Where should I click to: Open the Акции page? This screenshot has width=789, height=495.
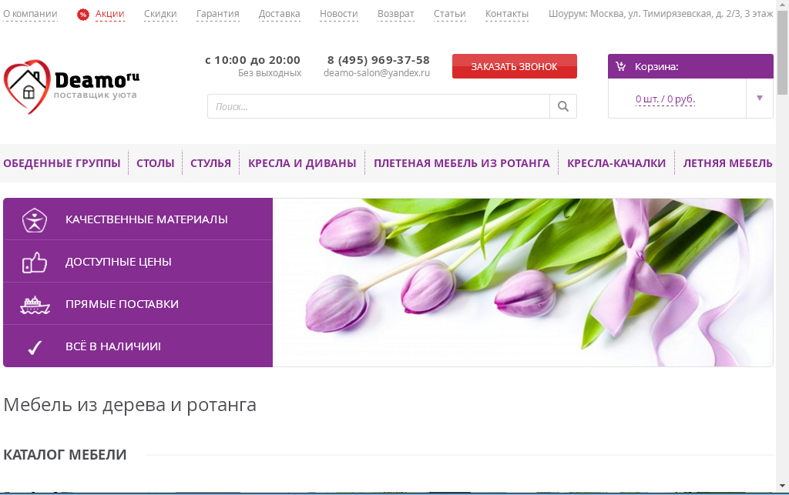pyautogui.click(x=109, y=14)
